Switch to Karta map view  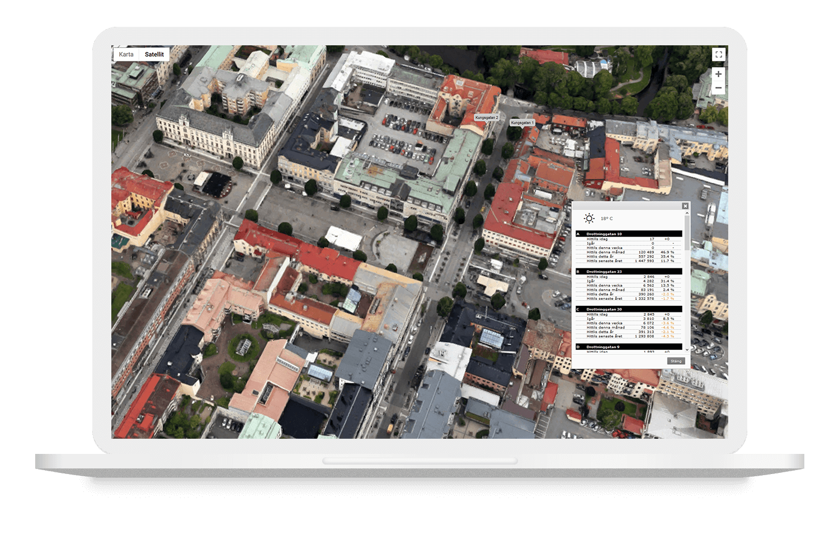(126, 54)
